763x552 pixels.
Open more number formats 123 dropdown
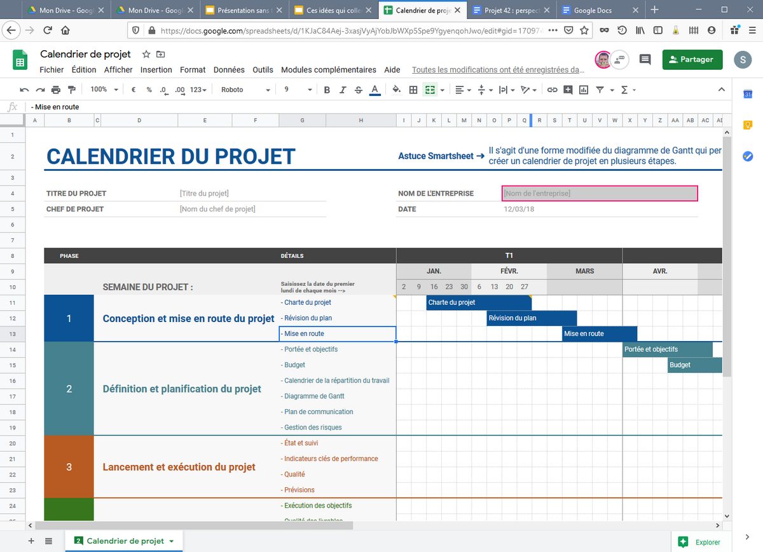[x=198, y=90]
